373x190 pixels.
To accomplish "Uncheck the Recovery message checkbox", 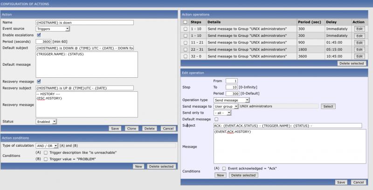I will tap(39, 81).
